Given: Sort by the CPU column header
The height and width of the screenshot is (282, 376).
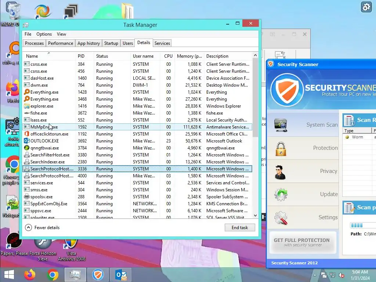Looking at the screenshot, I should 167,56.
